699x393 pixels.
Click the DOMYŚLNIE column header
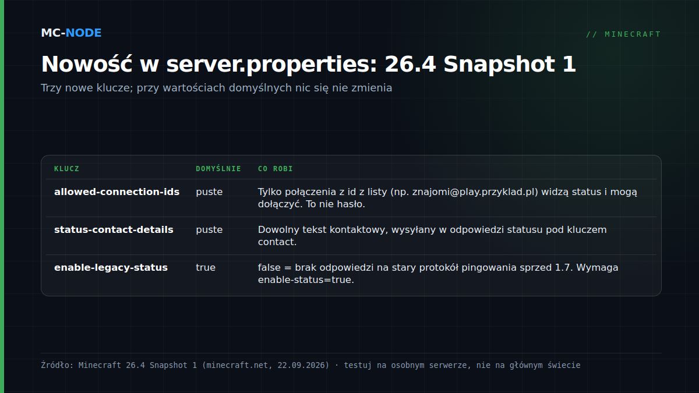coord(218,169)
